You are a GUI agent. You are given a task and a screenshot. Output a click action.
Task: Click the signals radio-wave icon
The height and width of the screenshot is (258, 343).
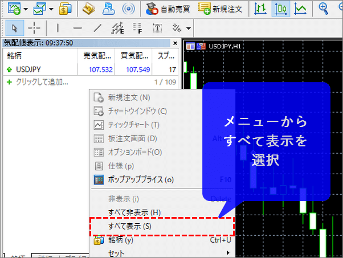[x=128, y=9]
